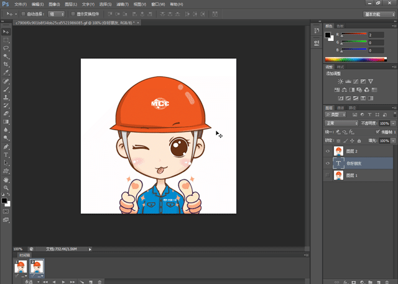Viewport: 398px width, 284px height.
Task: Select the Pen tool
Action: coord(6,146)
